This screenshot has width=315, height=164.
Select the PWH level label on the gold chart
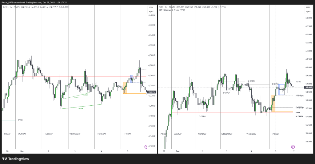point(20,120)
